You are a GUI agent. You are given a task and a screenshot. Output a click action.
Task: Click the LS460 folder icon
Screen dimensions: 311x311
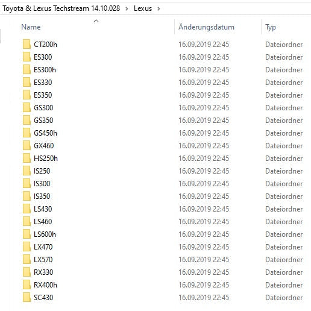click(27, 221)
